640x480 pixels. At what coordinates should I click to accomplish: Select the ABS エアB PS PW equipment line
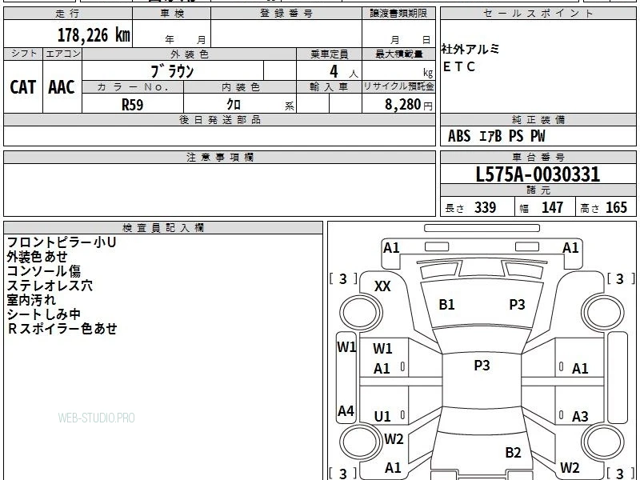[x=496, y=136]
